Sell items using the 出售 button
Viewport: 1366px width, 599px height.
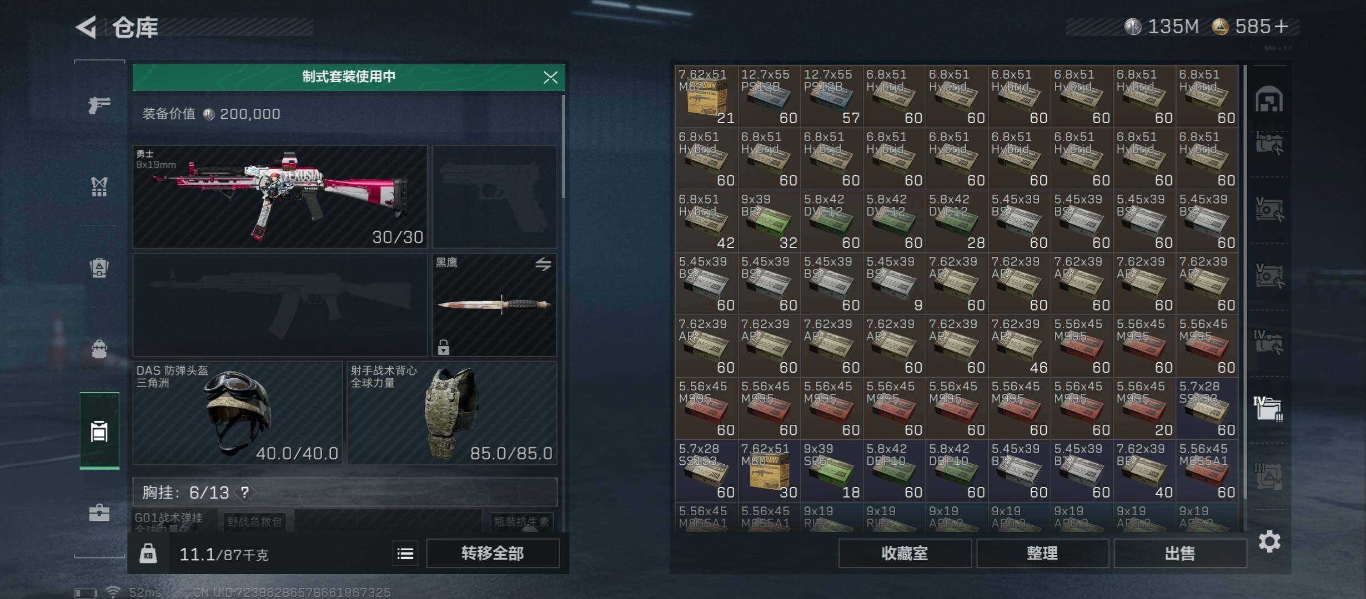[x=1180, y=554]
